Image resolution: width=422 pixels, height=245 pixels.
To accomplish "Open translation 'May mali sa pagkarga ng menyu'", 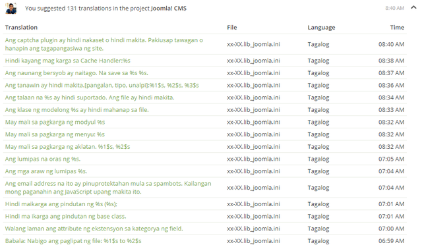I will coord(55,134).
